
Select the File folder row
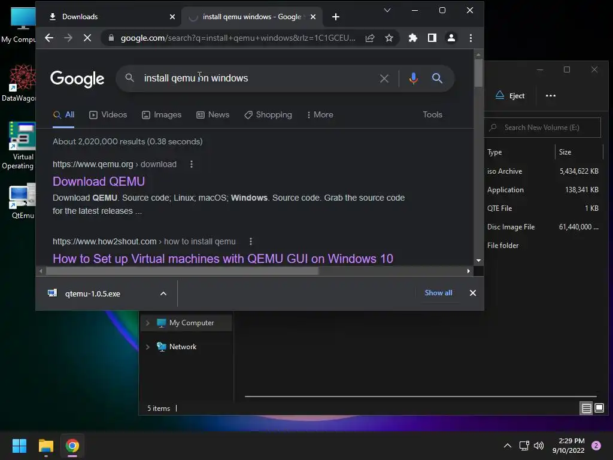point(544,246)
